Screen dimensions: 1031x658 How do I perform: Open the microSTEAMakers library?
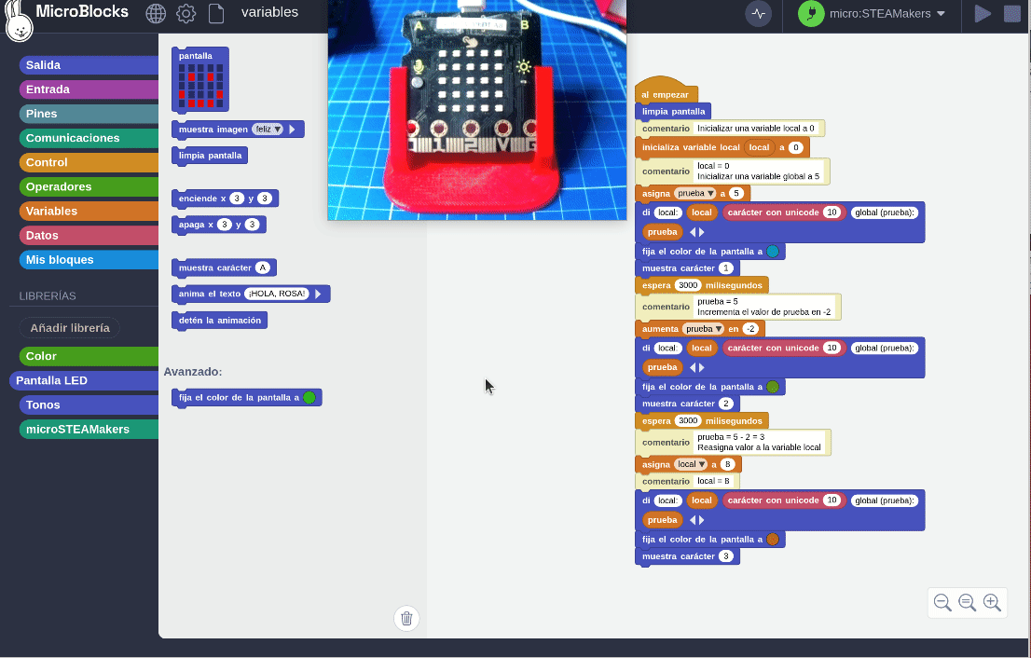pyautogui.click(x=89, y=430)
